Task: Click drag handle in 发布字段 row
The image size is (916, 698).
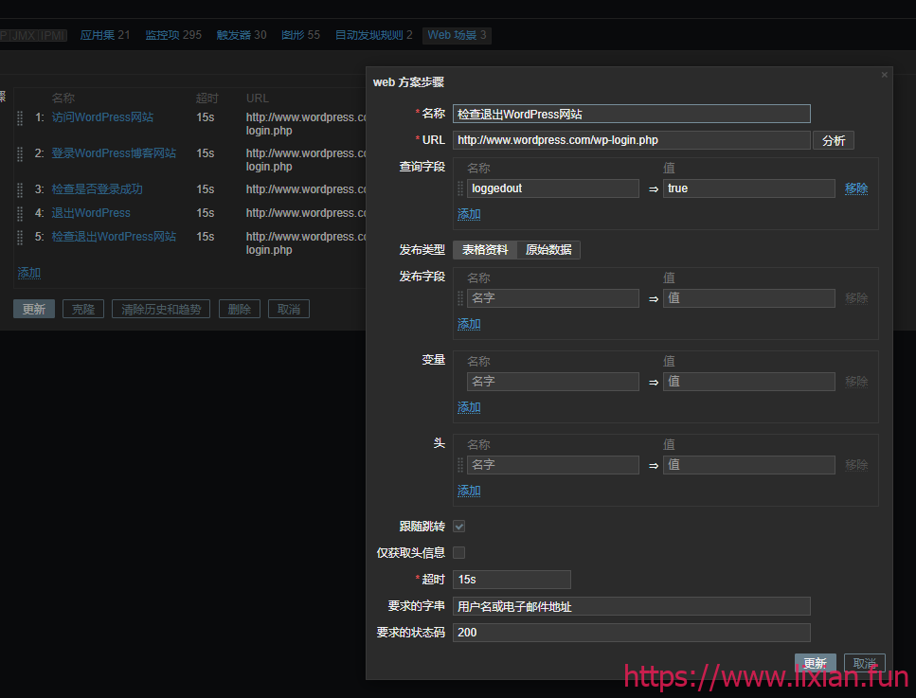Action: pos(460,298)
